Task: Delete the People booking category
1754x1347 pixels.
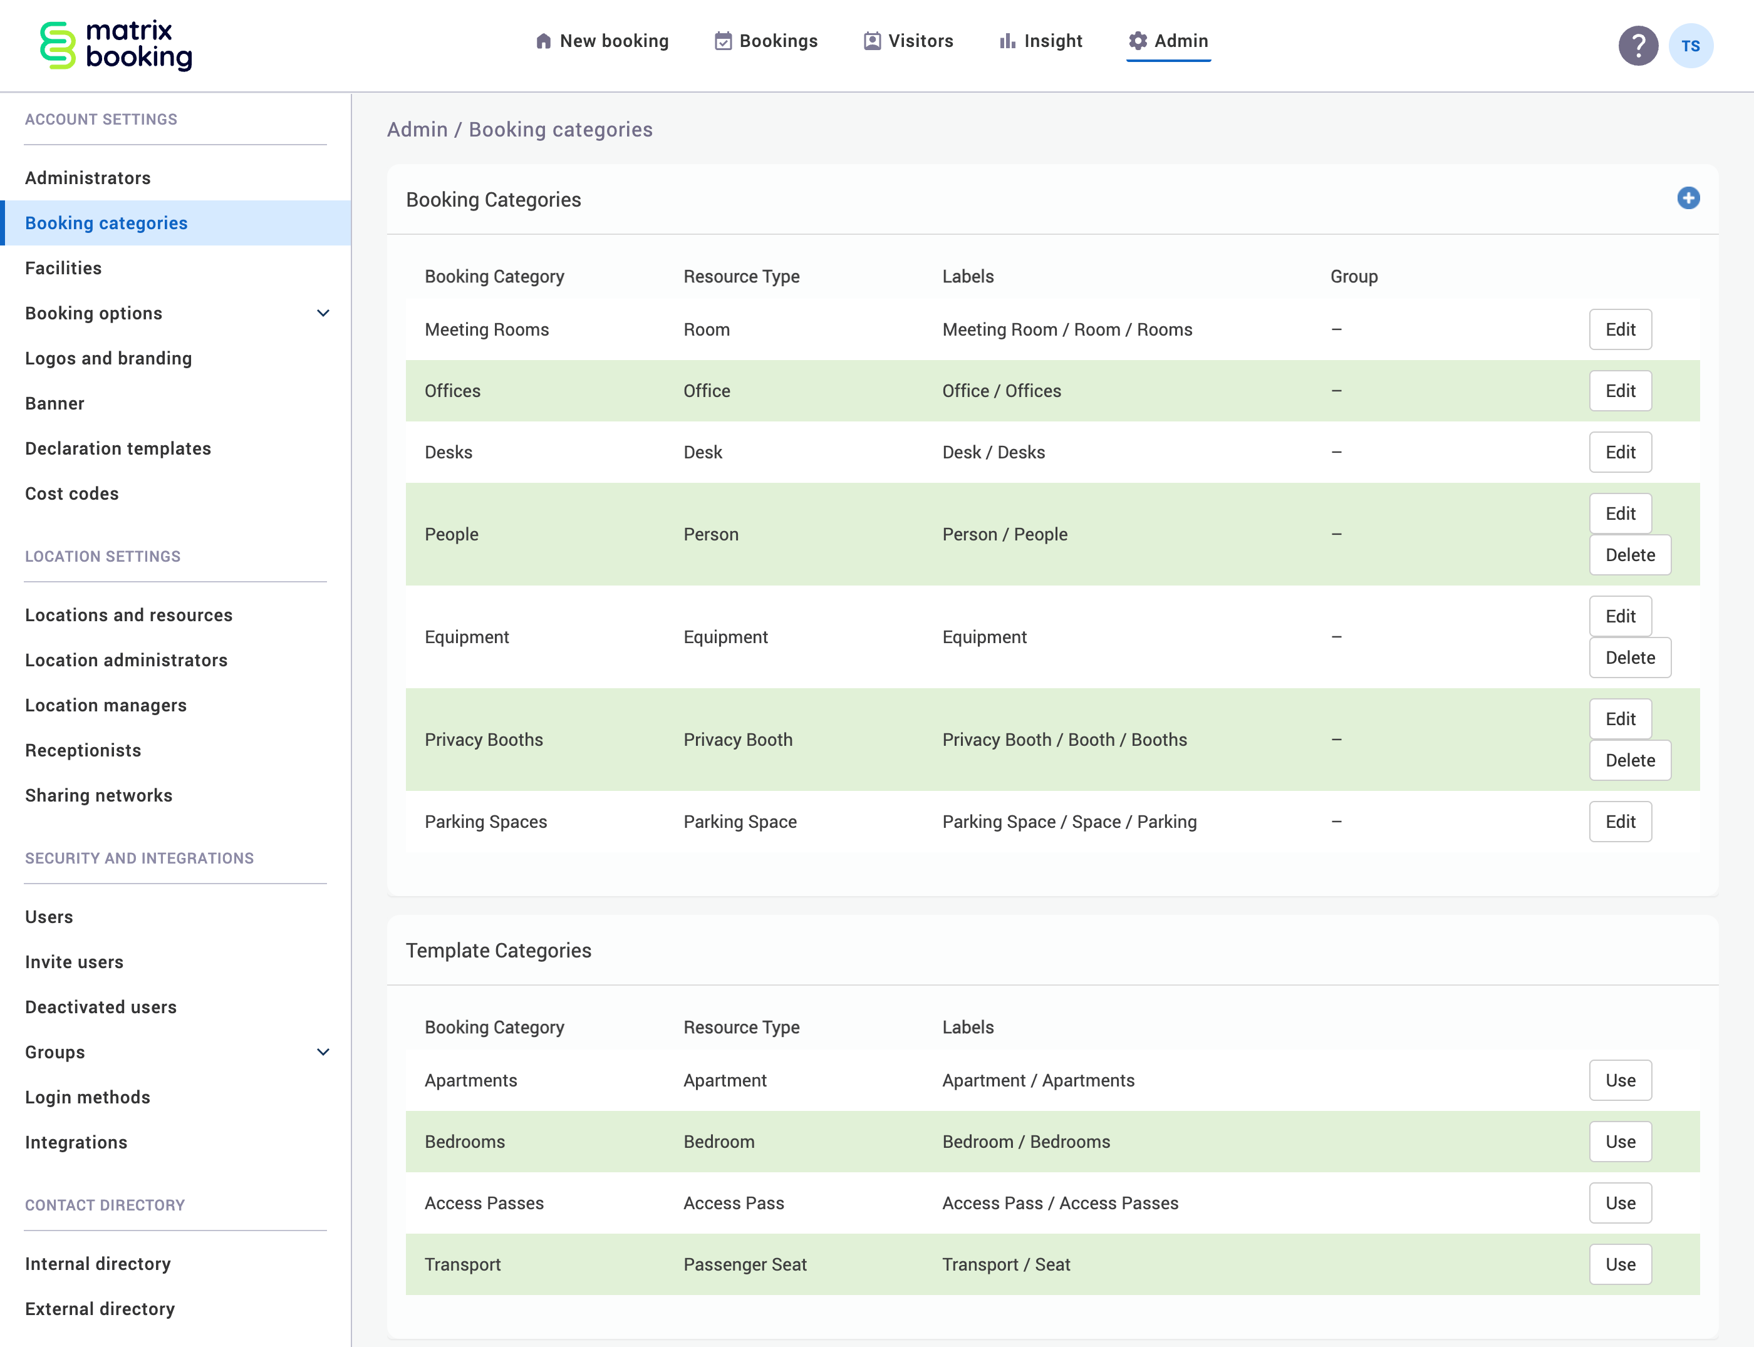Action: point(1630,555)
